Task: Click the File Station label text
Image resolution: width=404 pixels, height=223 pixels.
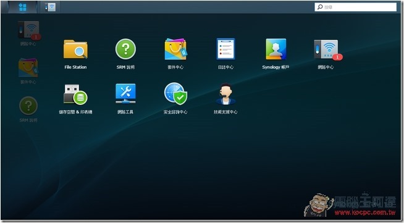Action: [75, 67]
